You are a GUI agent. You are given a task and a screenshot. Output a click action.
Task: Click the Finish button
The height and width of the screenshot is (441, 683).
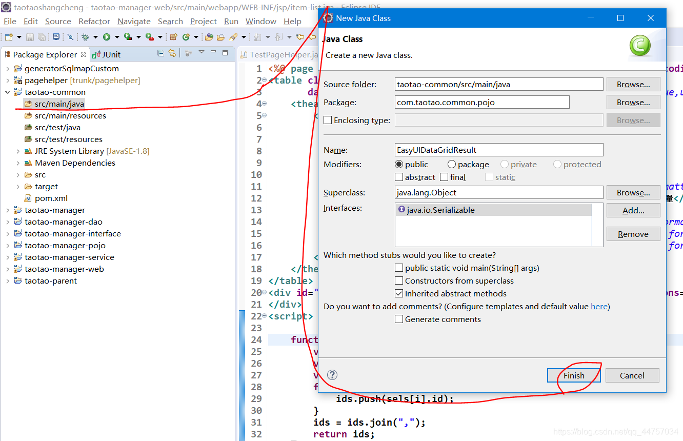pos(574,375)
